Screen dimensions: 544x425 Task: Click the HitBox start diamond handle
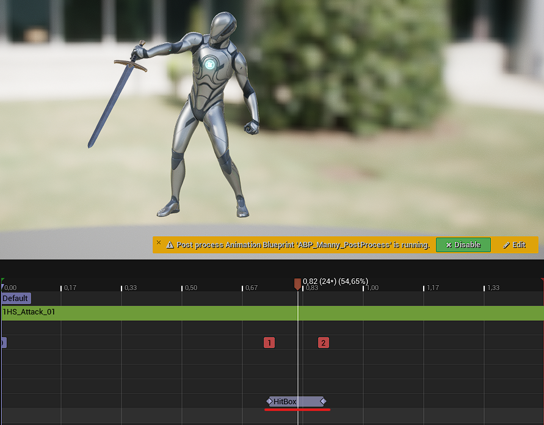click(x=269, y=401)
